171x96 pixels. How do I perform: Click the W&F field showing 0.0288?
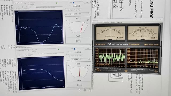click(x=75, y=59)
